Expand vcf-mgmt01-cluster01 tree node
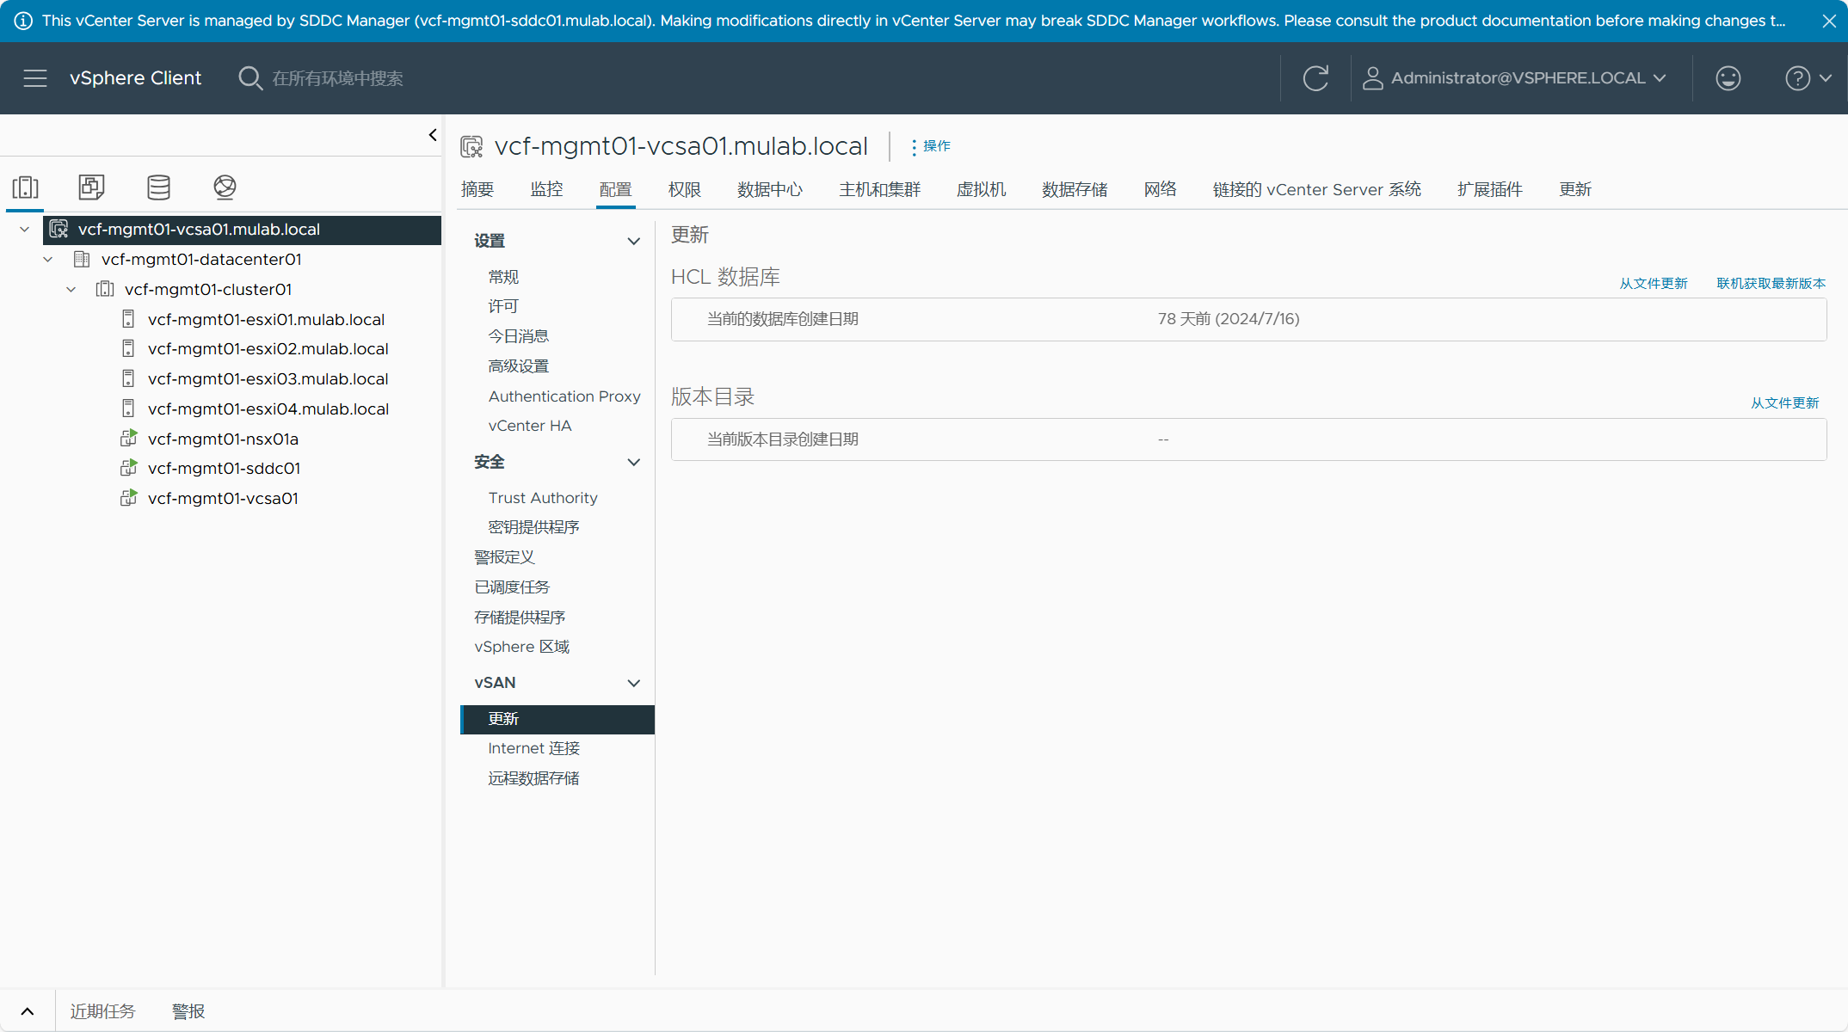Screen dimensions: 1848x1032 coord(71,290)
